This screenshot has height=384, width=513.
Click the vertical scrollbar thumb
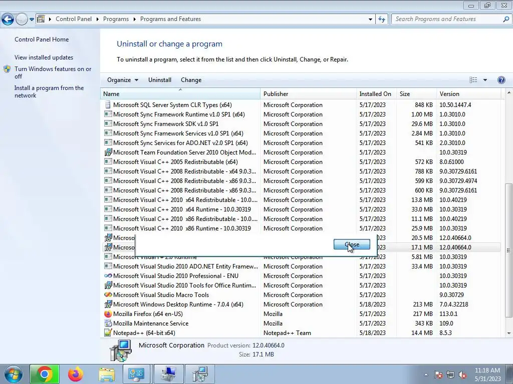click(508, 250)
